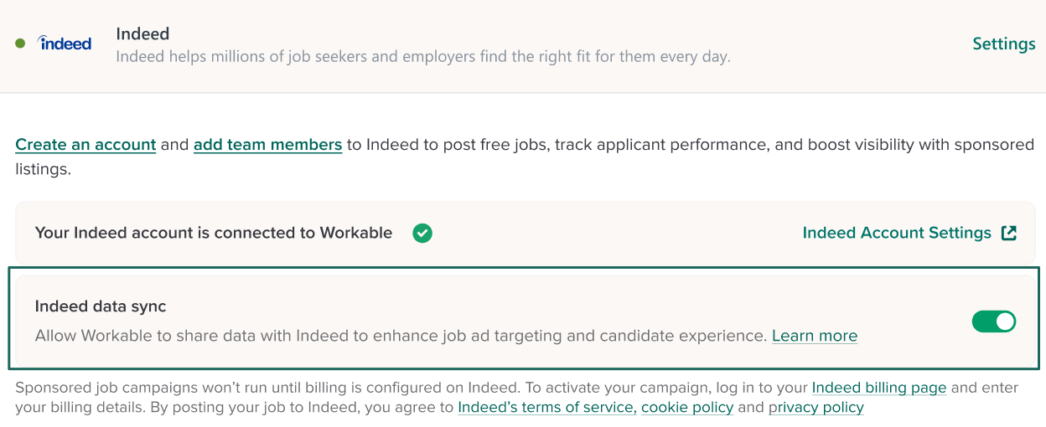Click the 'Indeed data sync' heading
Screen dimensions: 1046x427
pyautogui.click(x=101, y=306)
